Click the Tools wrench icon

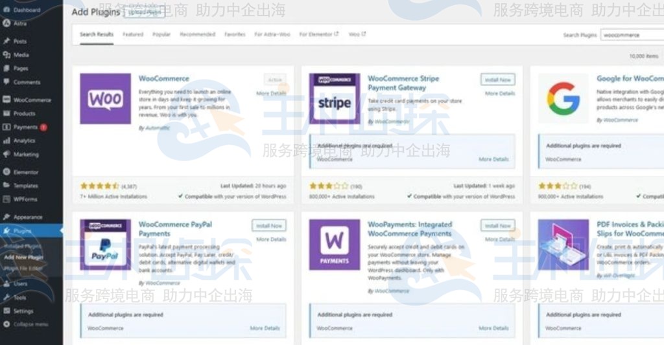click(6, 297)
